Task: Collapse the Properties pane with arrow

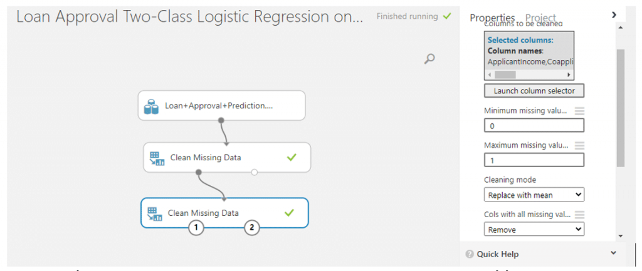Action: [614, 15]
